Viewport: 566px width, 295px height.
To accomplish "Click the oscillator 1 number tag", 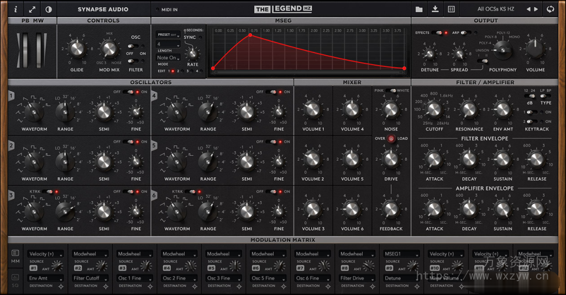I will click(12, 96).
